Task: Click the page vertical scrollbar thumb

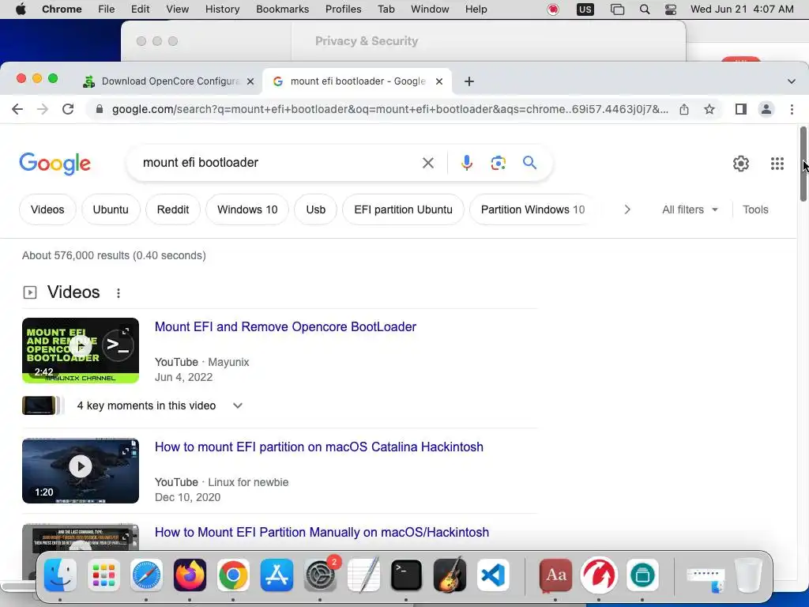Action: pos(803,164)
